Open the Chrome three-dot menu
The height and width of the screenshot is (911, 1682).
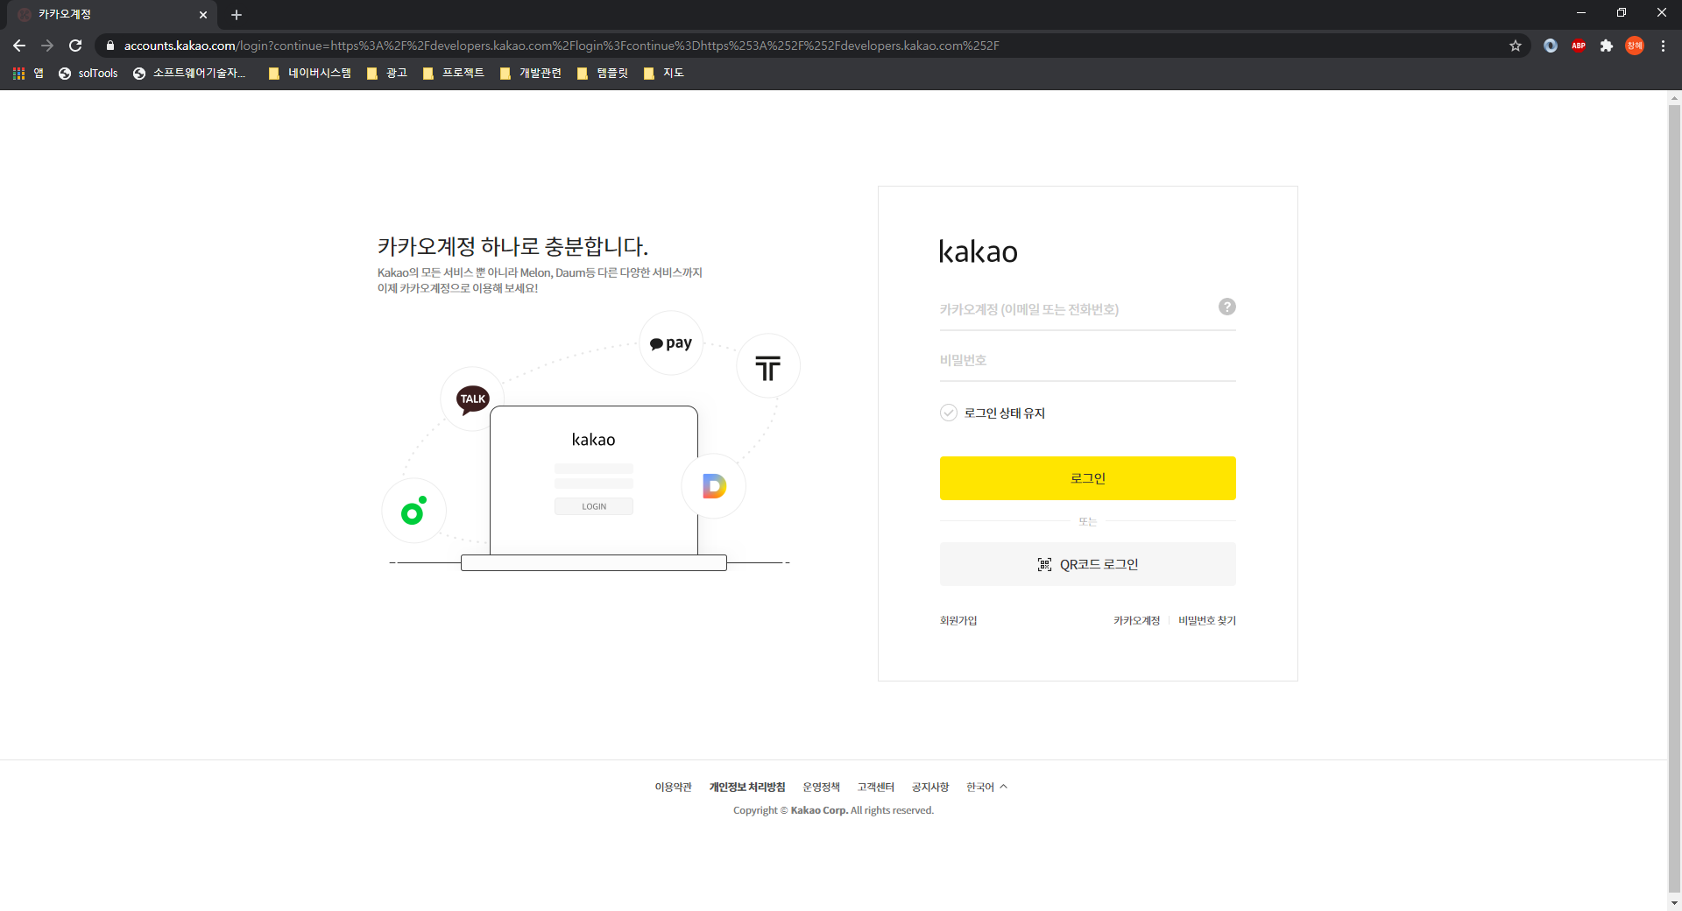pos(1663,46)
